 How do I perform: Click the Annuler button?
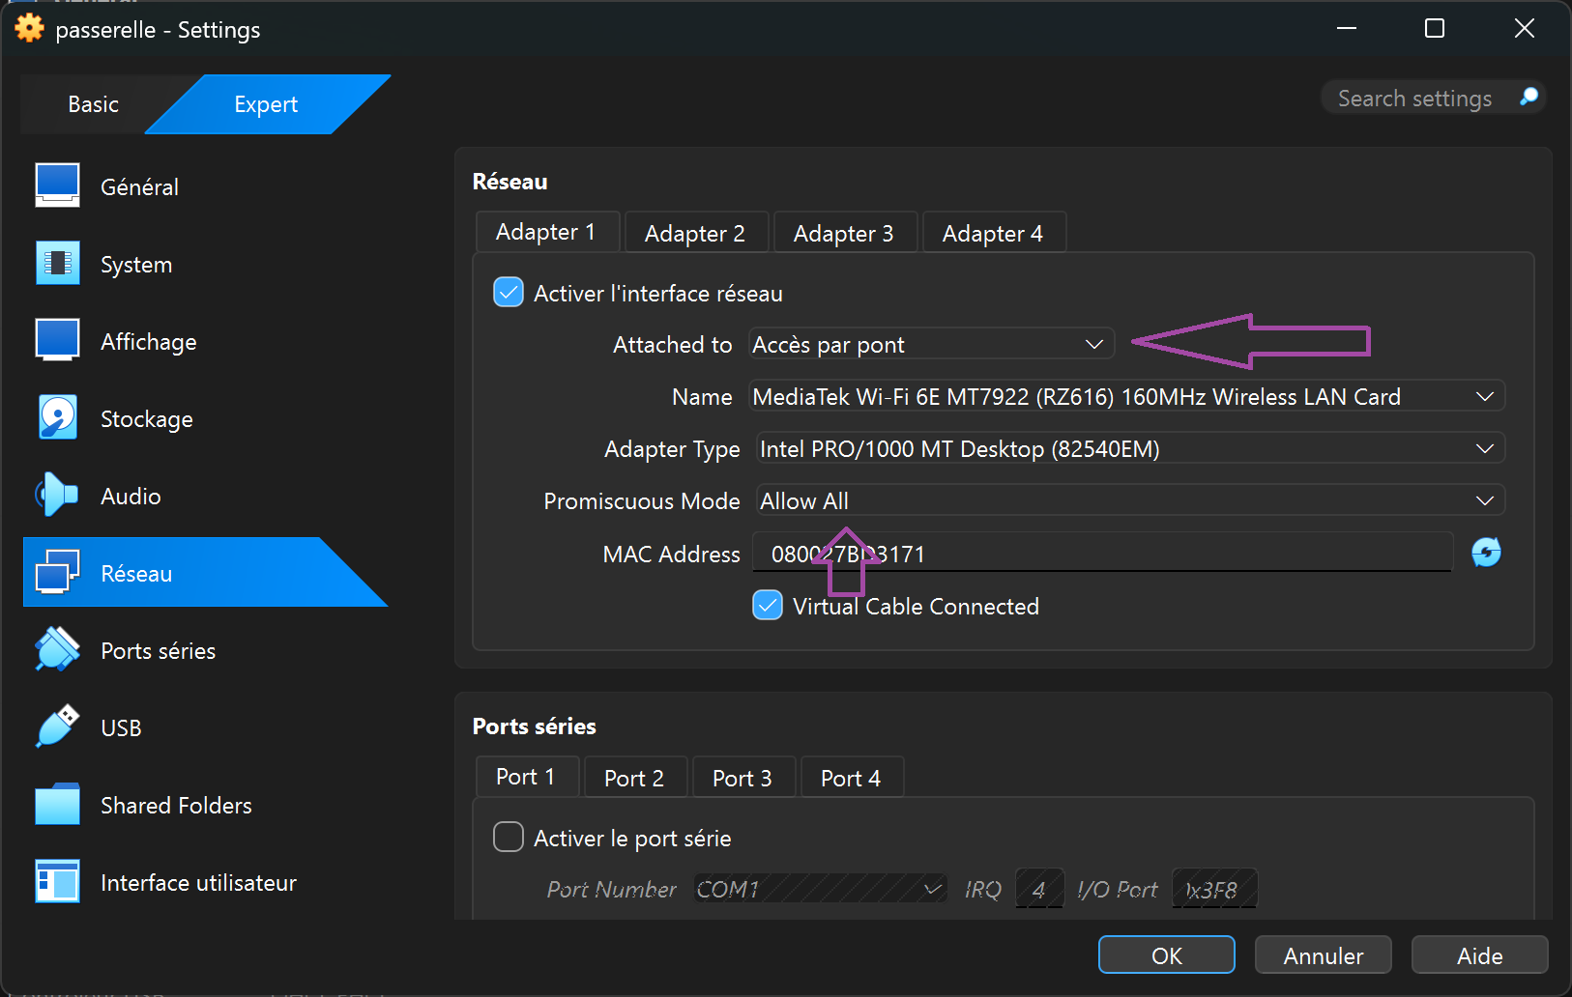[x=1323, y=954]
